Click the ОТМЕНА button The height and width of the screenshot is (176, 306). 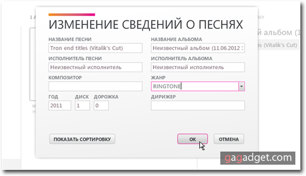(229, 139)
